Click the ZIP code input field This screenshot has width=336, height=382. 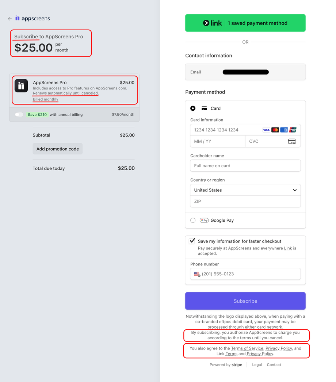click(245, 201)
